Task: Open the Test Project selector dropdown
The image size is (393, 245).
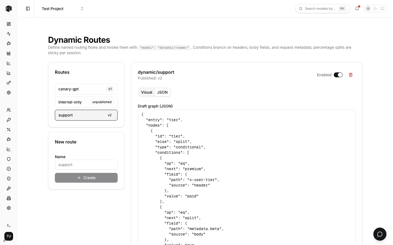Action: pos(63,9)
